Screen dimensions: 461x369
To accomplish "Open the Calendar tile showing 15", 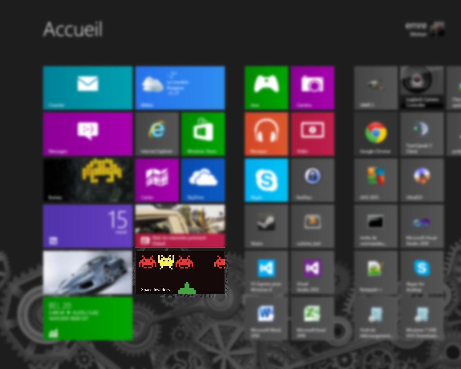I will (88, 226).
